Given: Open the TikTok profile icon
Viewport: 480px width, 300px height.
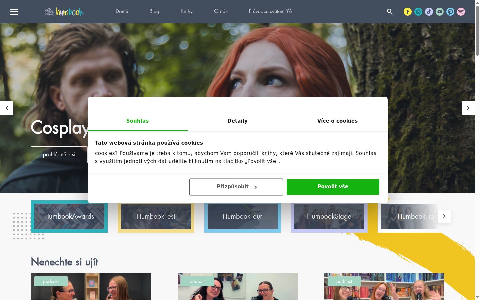Looking at the screenshot, I should [429, 12].
